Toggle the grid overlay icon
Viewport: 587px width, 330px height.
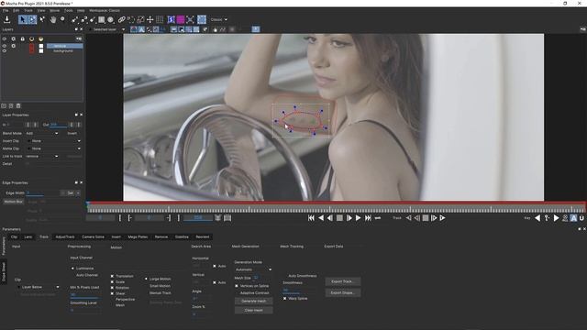coord(160,19)
